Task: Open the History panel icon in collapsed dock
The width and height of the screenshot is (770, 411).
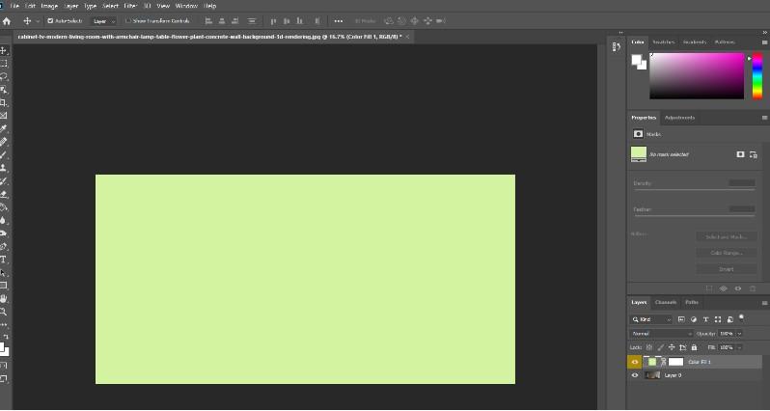Action: coord(617,46)
